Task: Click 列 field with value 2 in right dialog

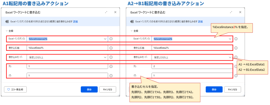Action: coord(192,66)
